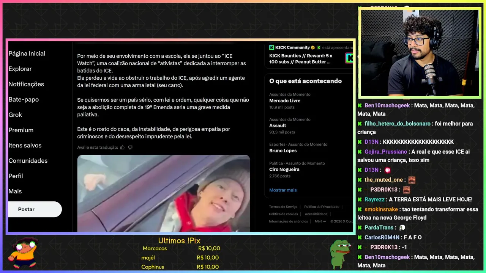Click the Kick badge beside smokinsnake
Image resolution: width=486 pixels, height=273 pixels.
point(360,209)
